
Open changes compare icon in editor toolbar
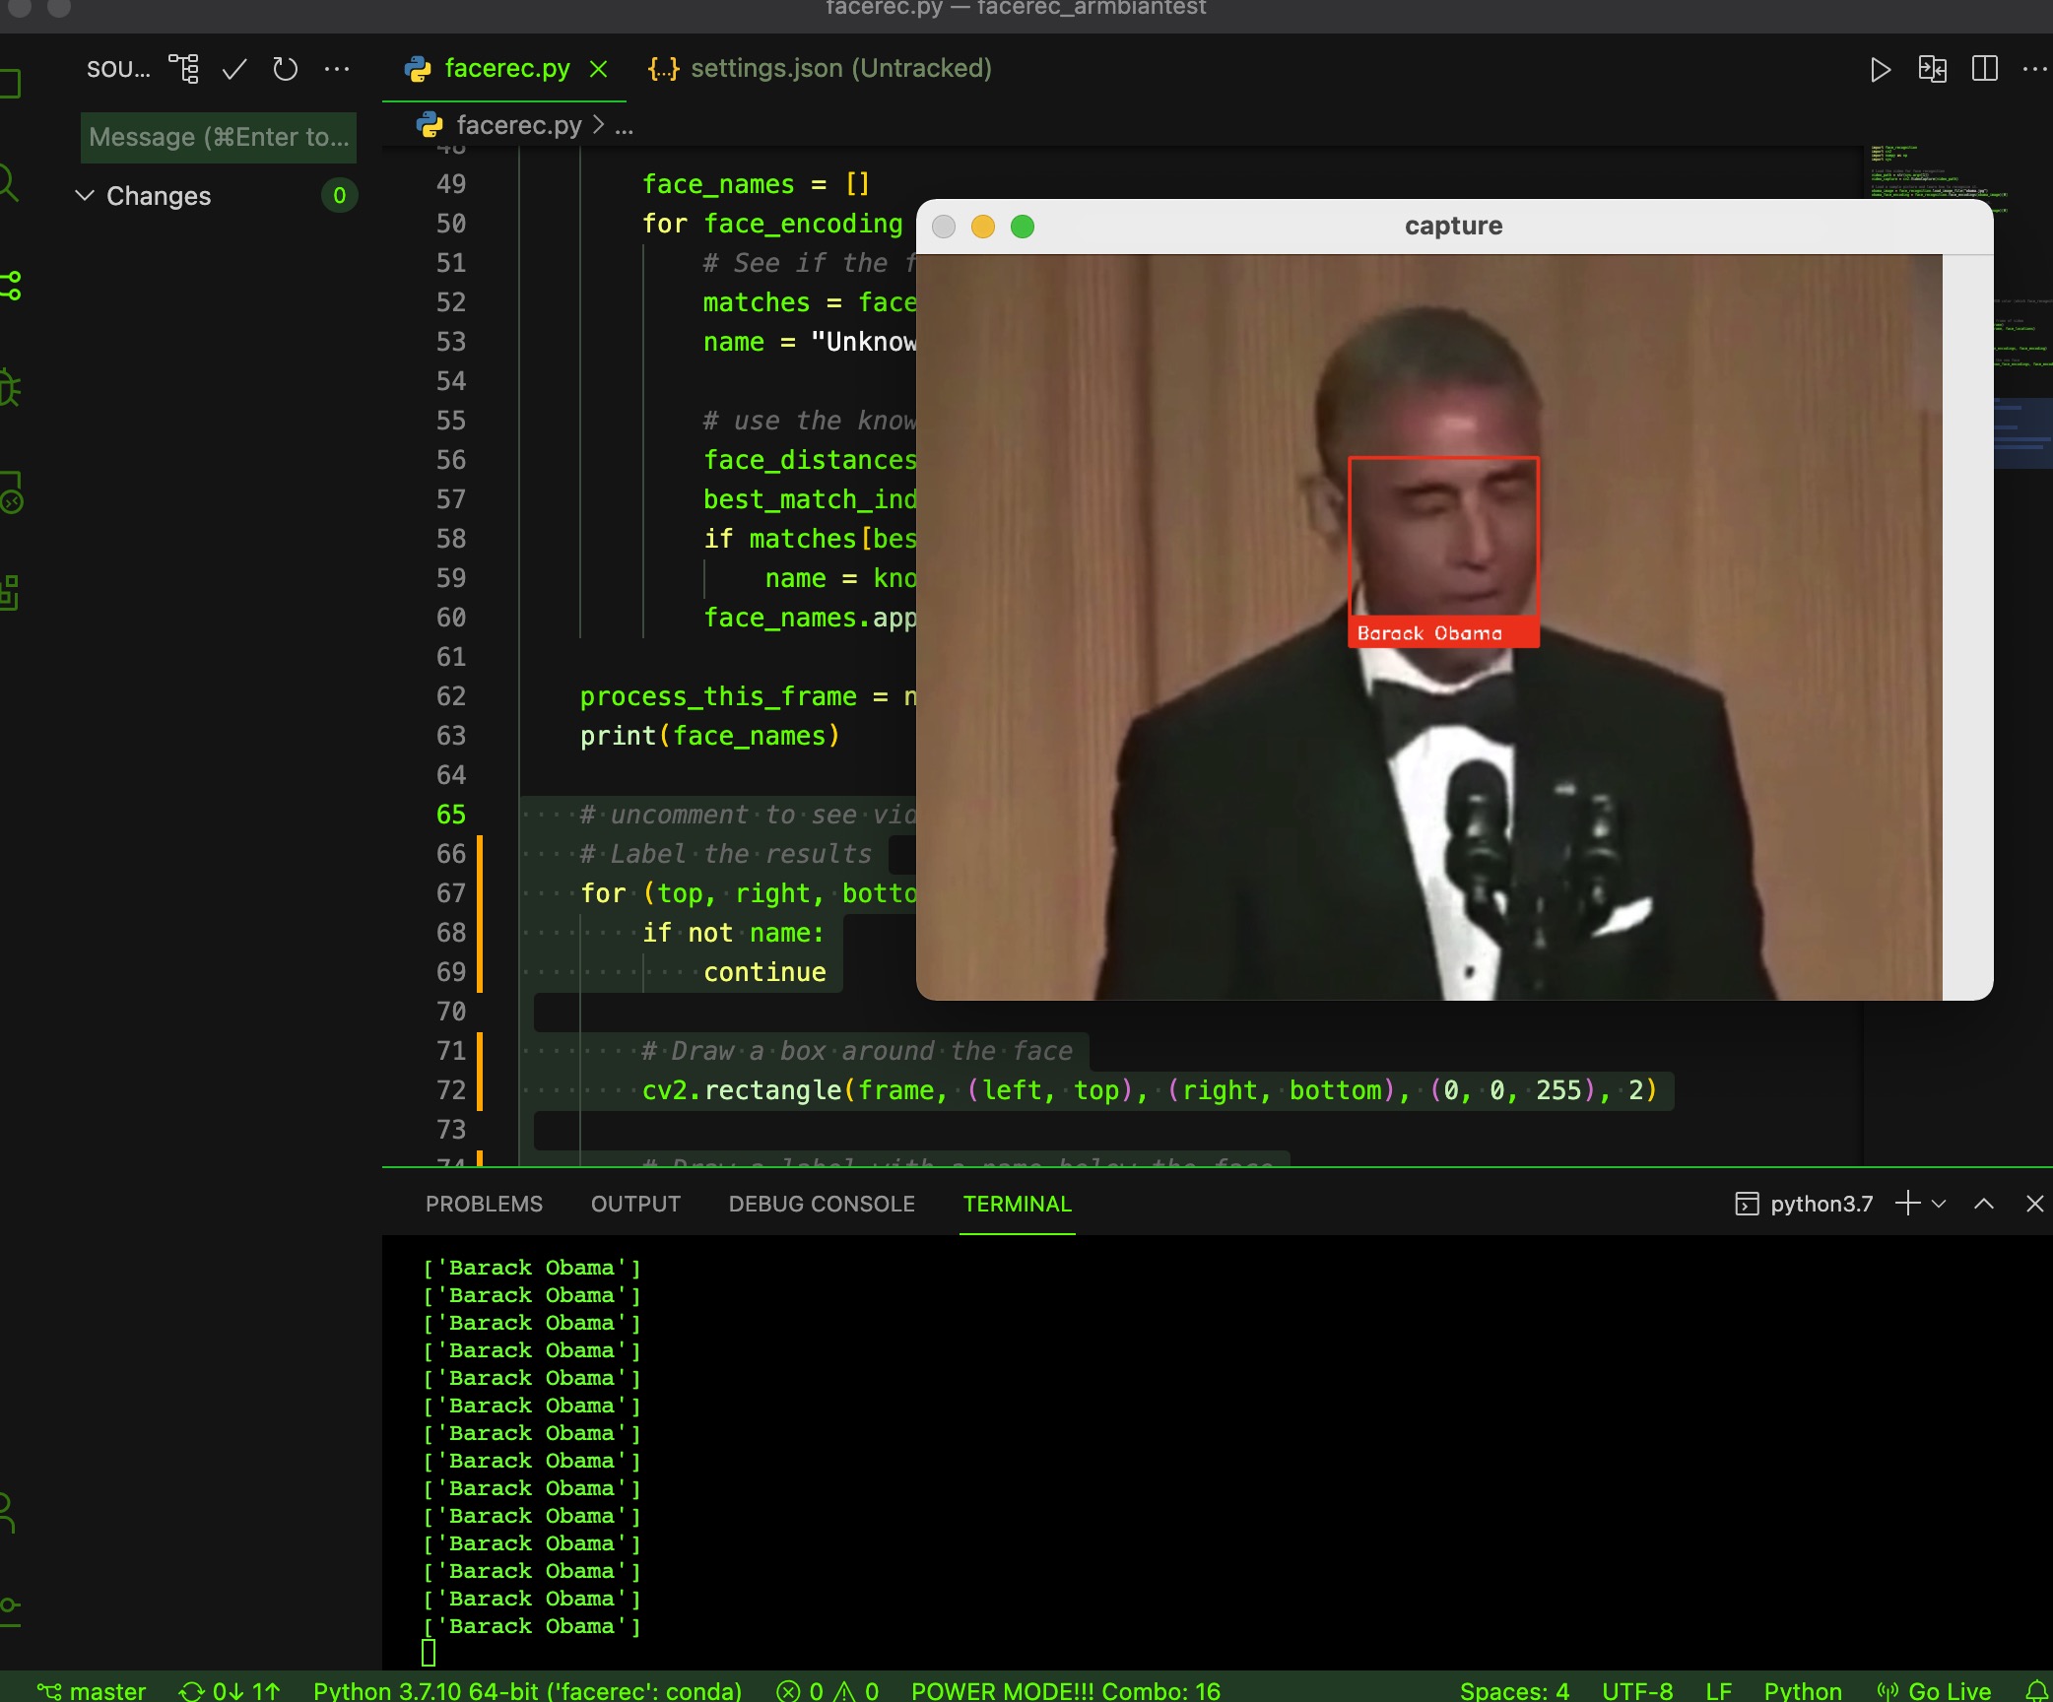pyautogui.click(x=1933, y=69)
